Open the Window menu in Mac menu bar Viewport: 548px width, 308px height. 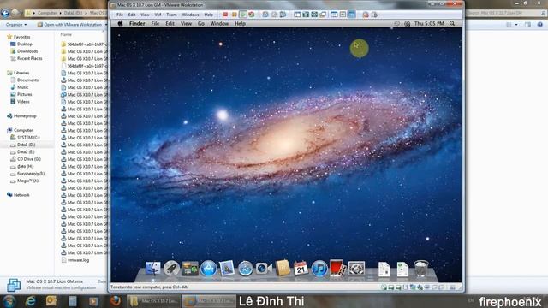219,23
